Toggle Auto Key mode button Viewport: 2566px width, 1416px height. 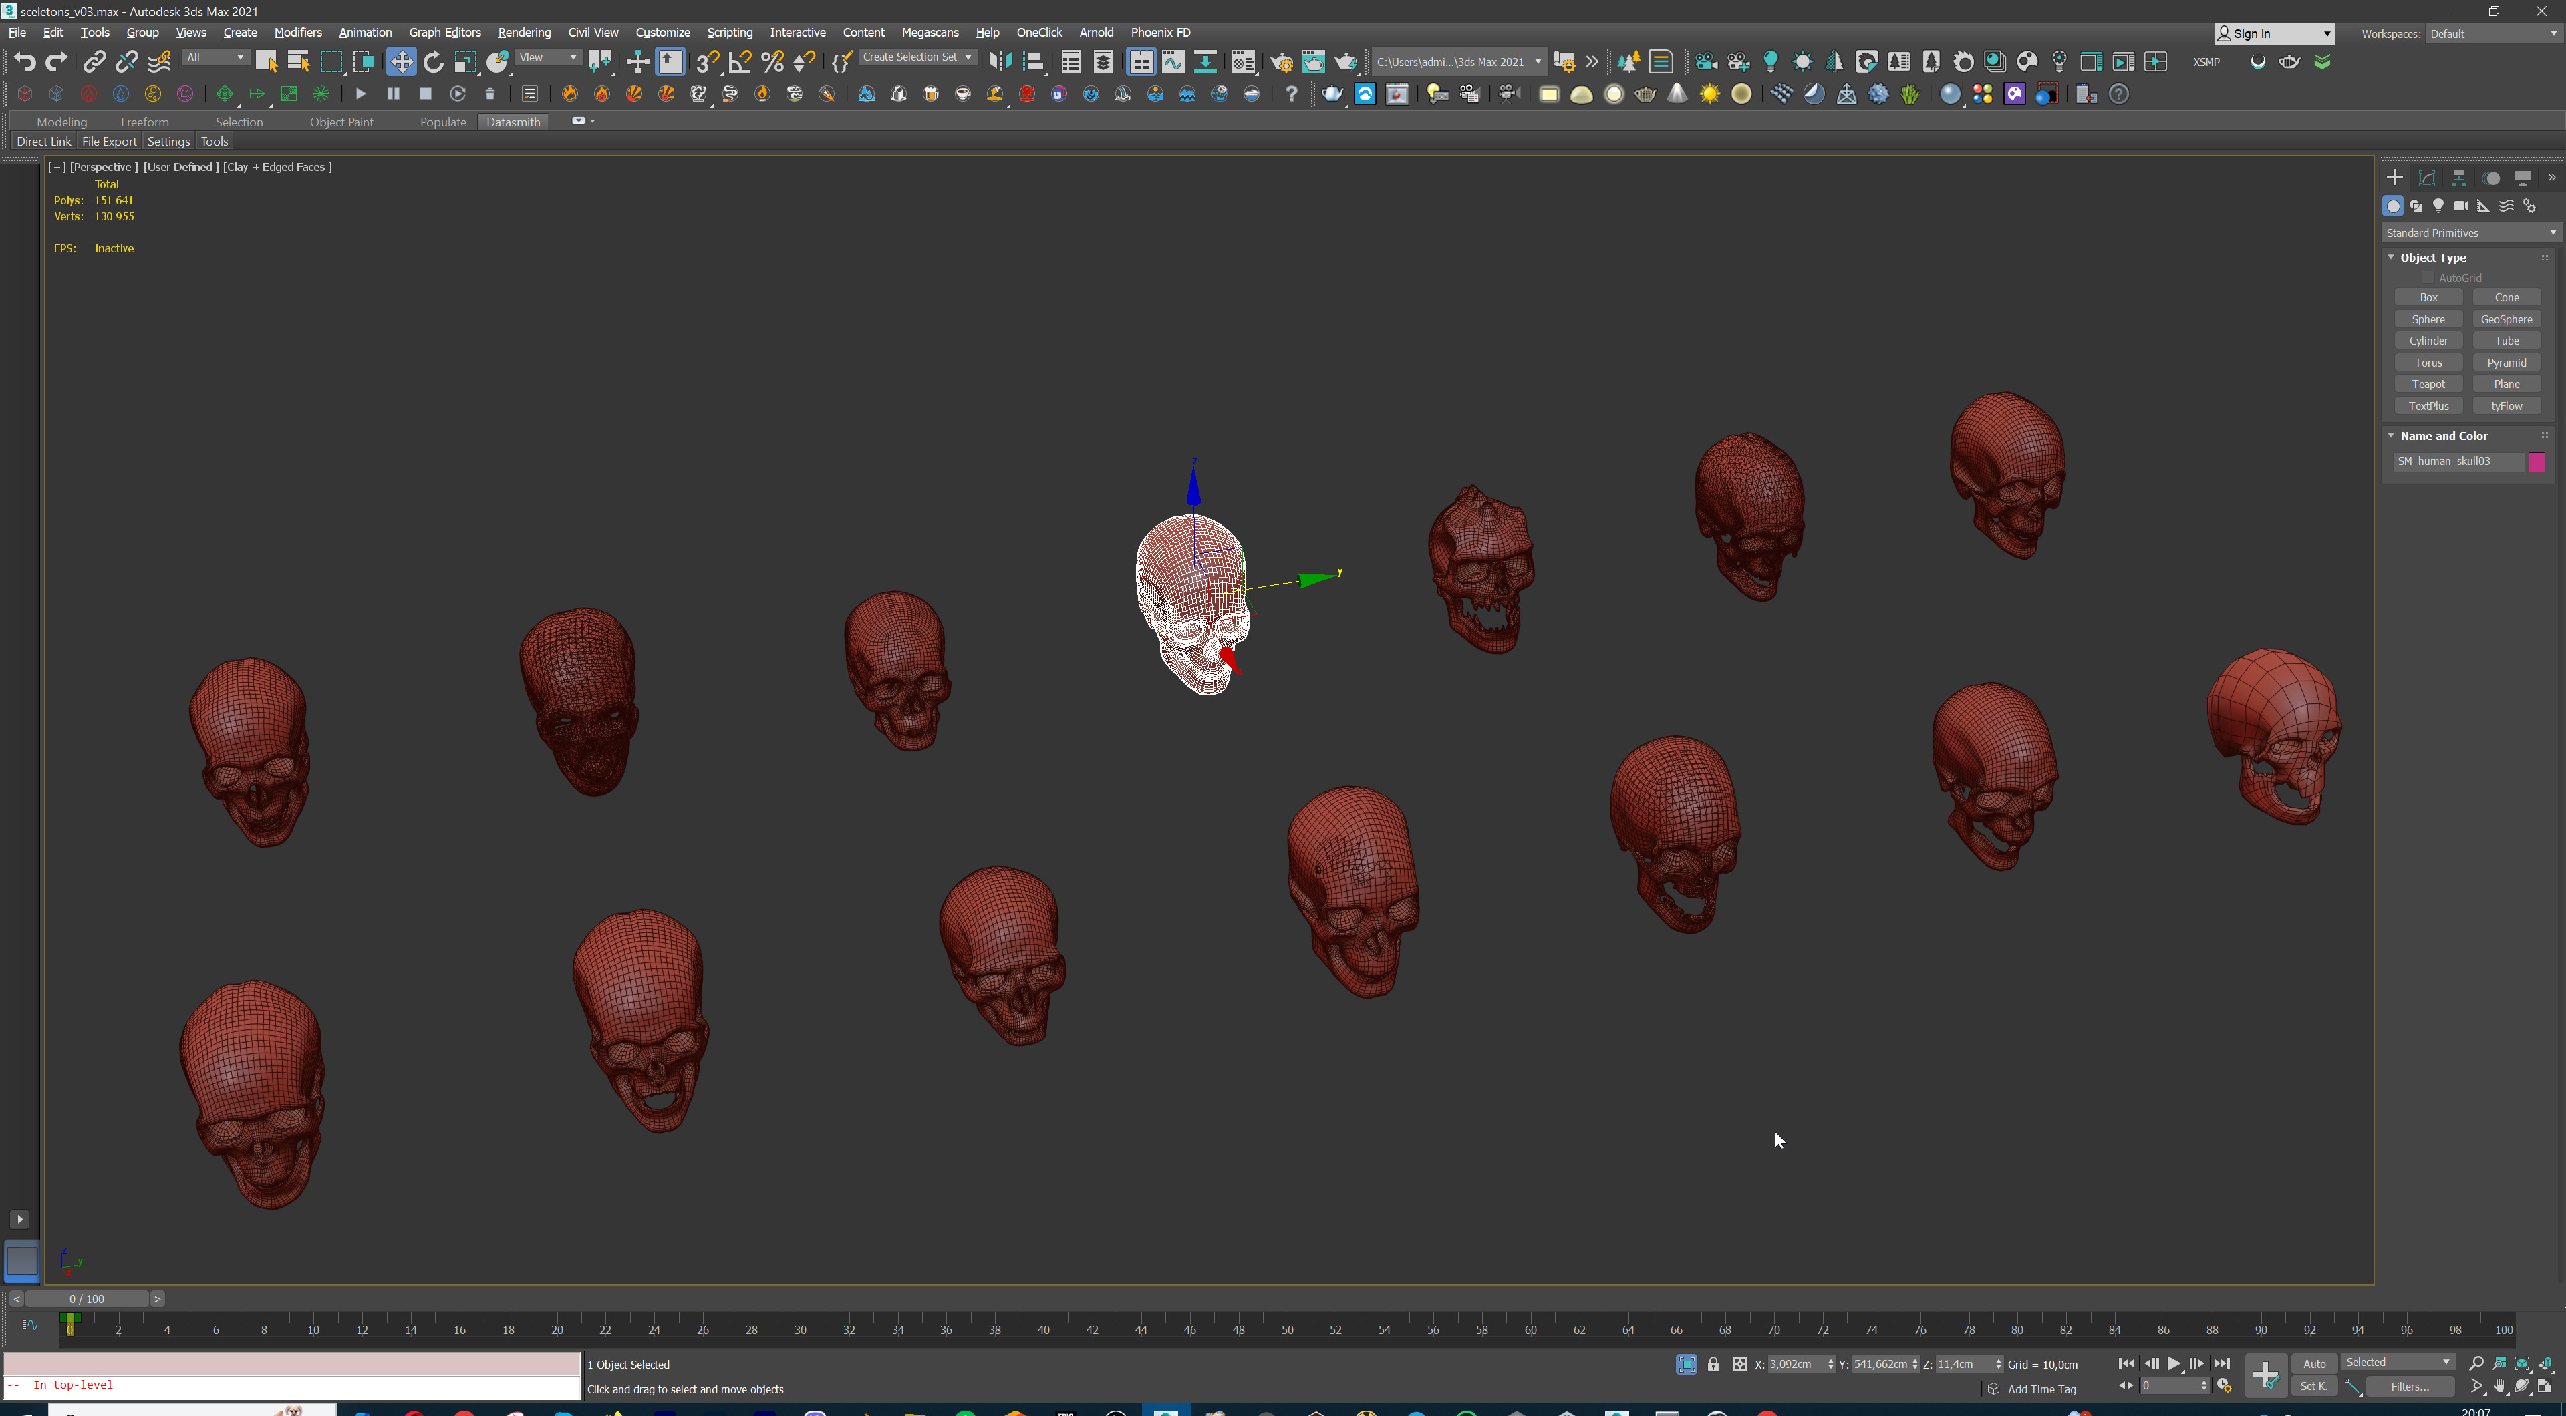tap(2314, 1363)
